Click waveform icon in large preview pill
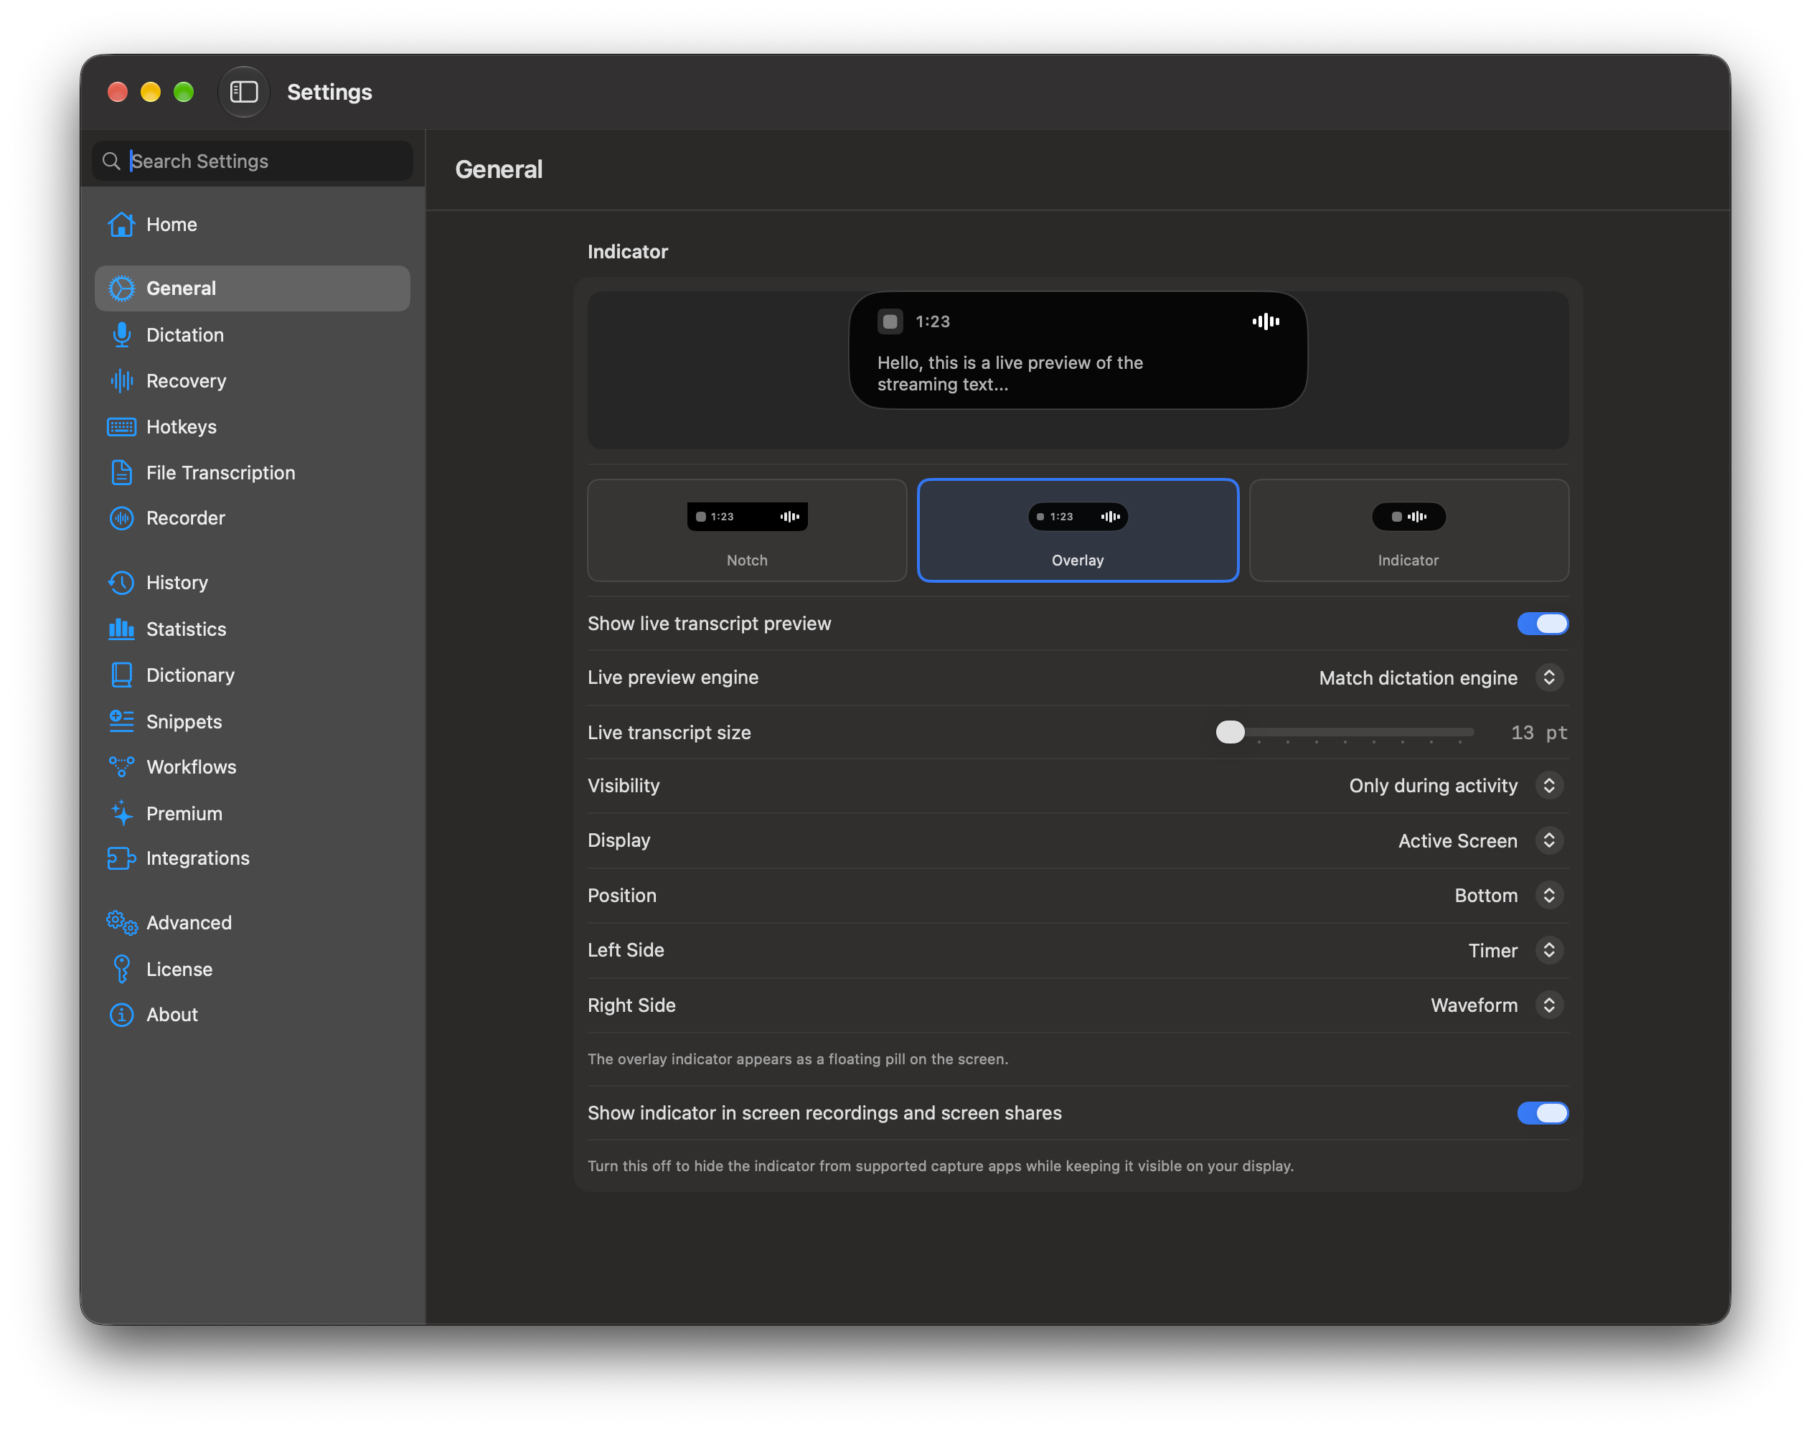The width and height of the screenshot is (1811, 1431). coord(1265,321)
